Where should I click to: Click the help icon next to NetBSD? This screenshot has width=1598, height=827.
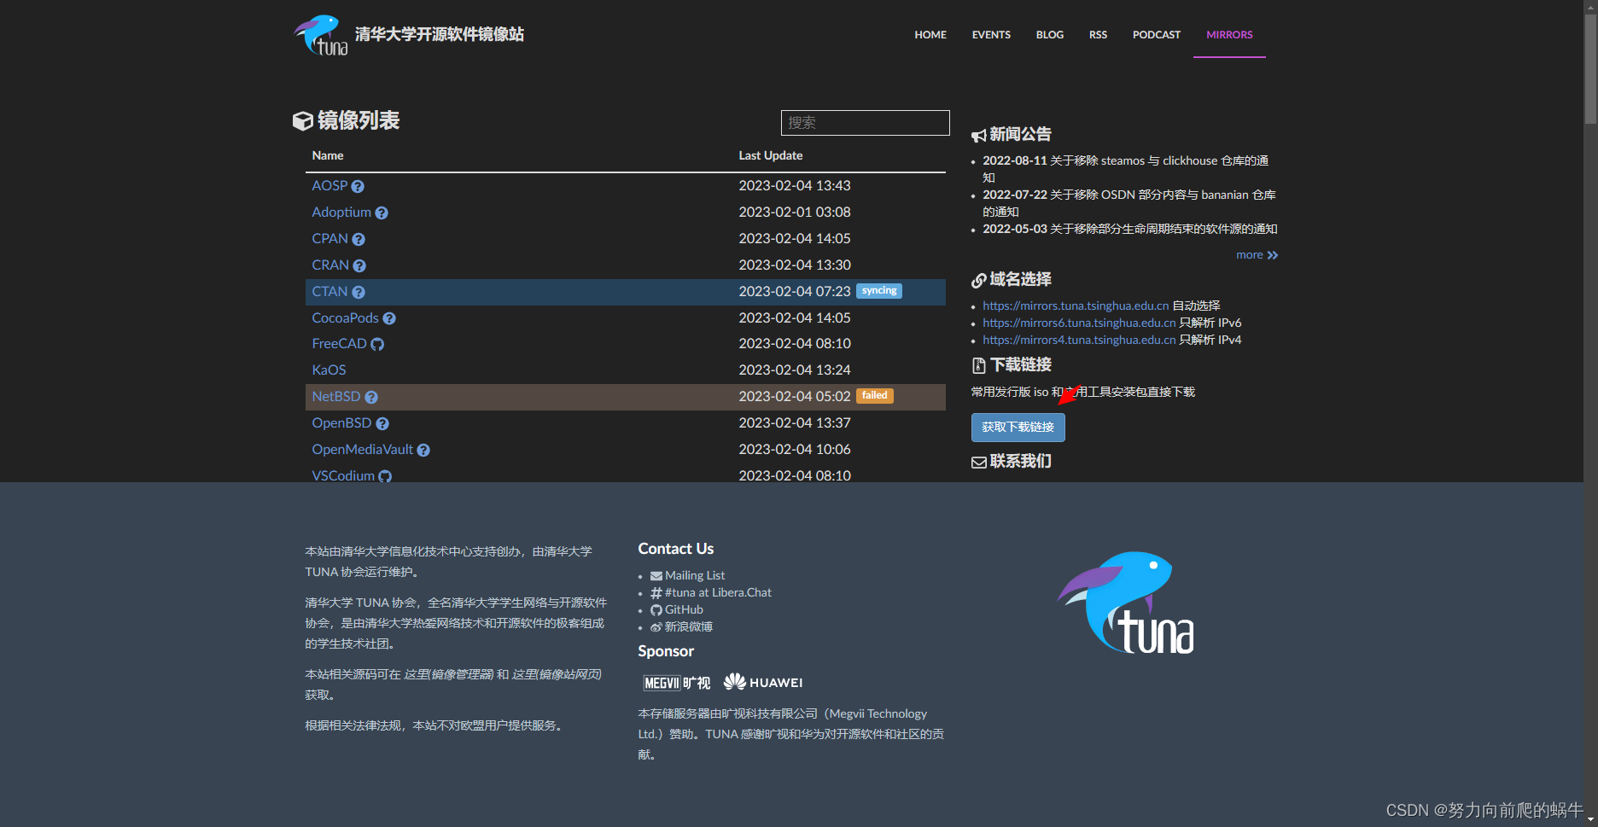point(371,397)
